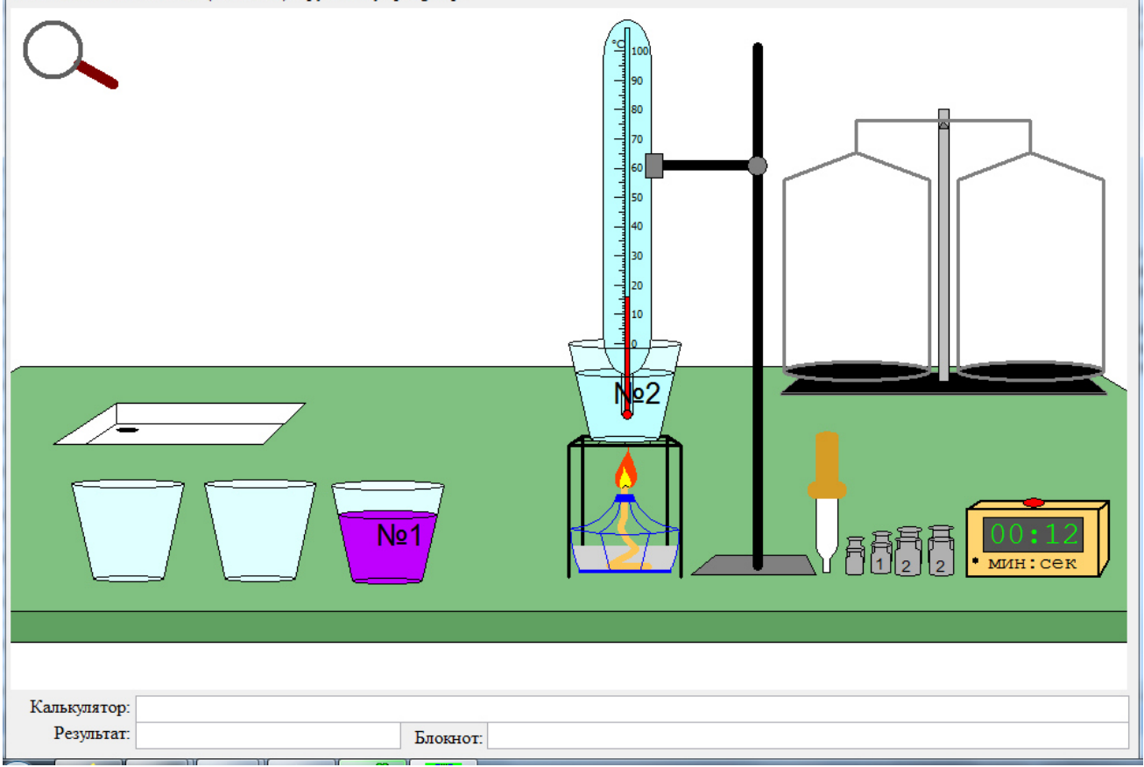Select the weight labeled 1
The width and height of the screenshot is (1144, 767).
click(881, 553)
